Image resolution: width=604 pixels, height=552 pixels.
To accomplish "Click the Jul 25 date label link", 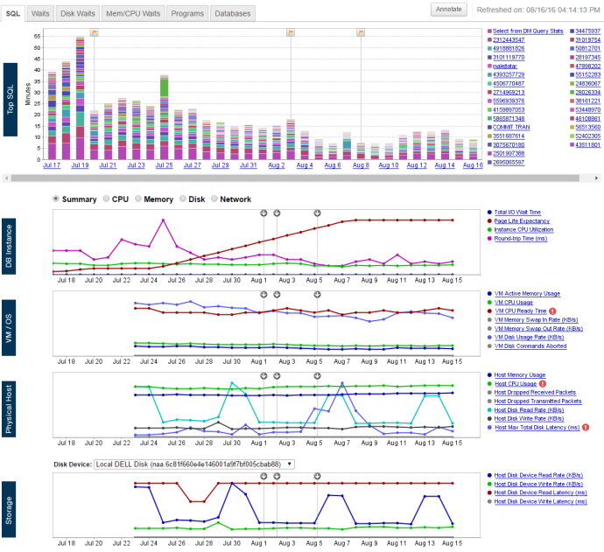I will (165, 164).
